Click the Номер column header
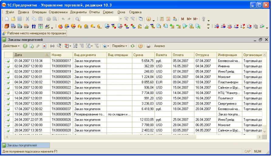 [x=62, y=55]
